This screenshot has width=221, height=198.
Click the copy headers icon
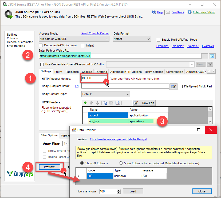click(105, 103)
